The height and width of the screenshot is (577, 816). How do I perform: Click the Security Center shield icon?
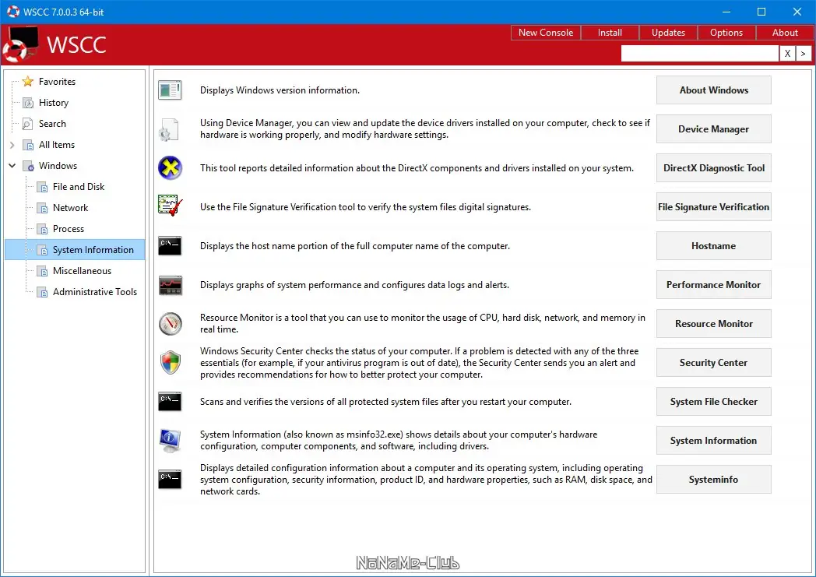(171, 362)
